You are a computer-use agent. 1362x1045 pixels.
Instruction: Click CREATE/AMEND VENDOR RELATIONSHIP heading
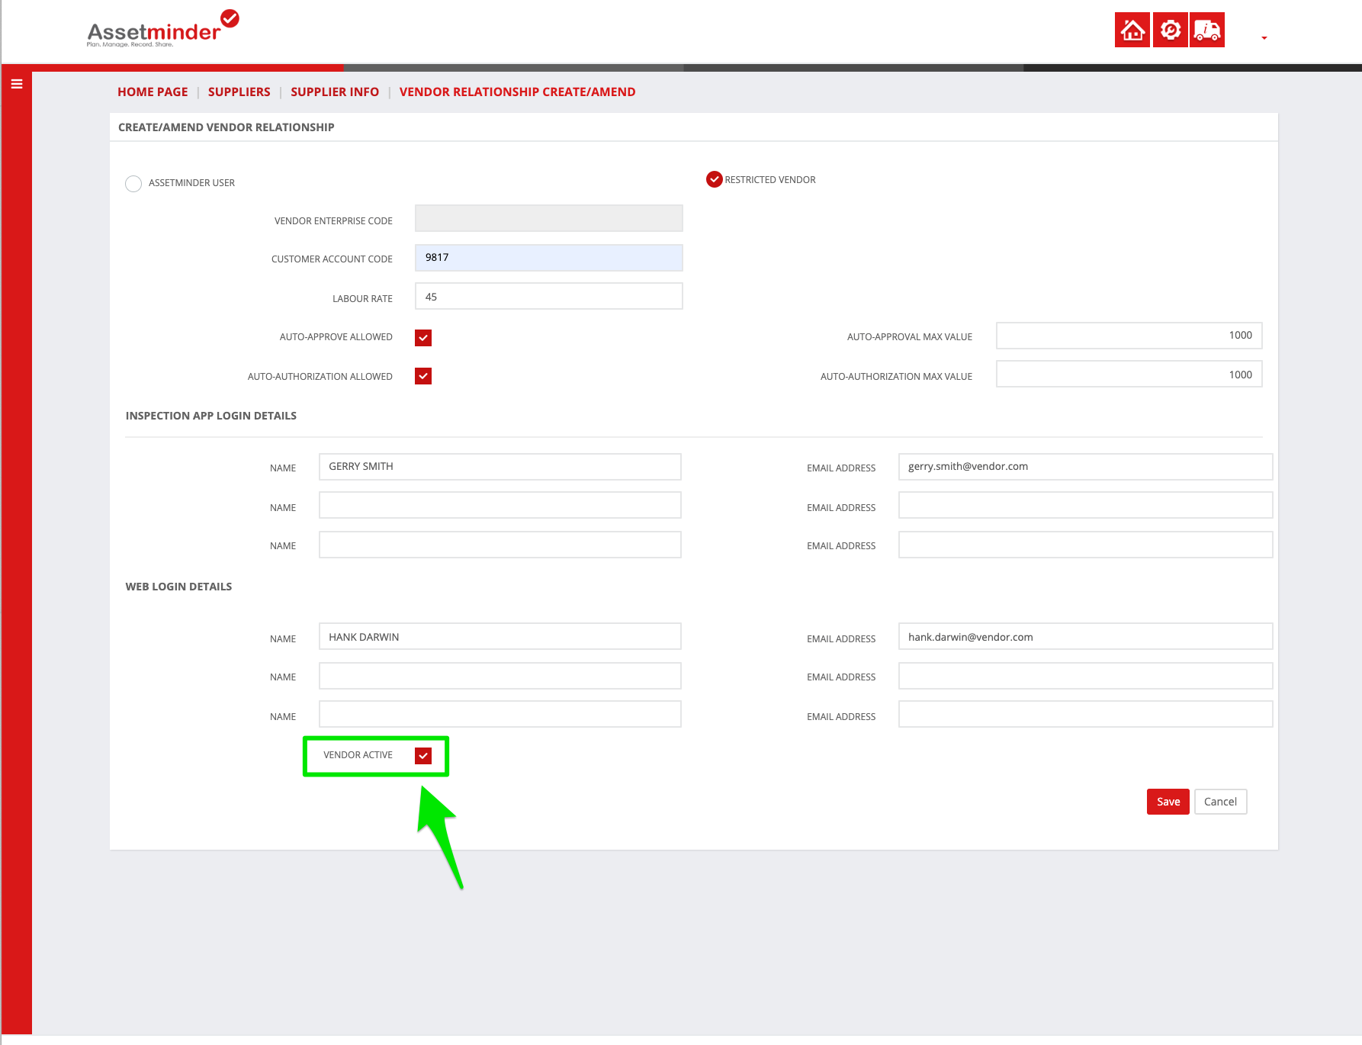(226, 127)
